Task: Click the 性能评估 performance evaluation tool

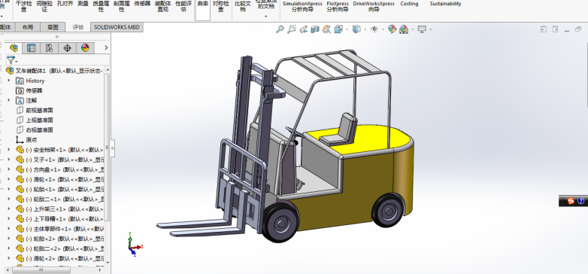Action: (183, 6)
